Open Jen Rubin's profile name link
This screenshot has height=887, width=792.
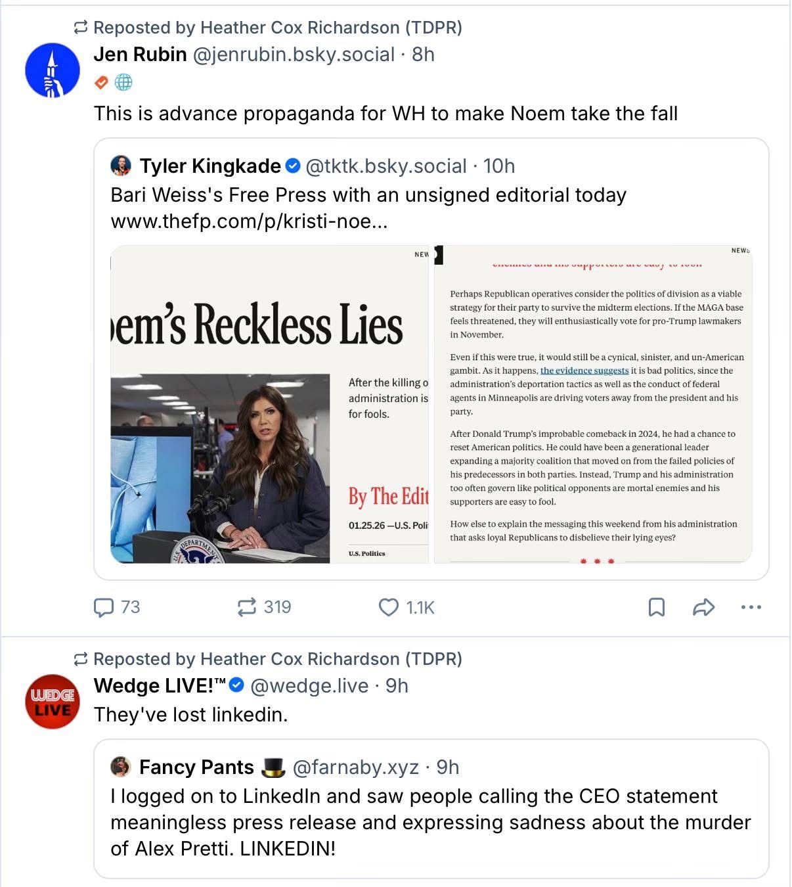tap(140, 55)
